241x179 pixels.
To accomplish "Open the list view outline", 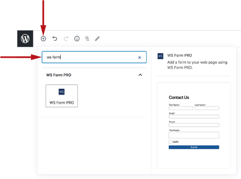I will 87,38.
